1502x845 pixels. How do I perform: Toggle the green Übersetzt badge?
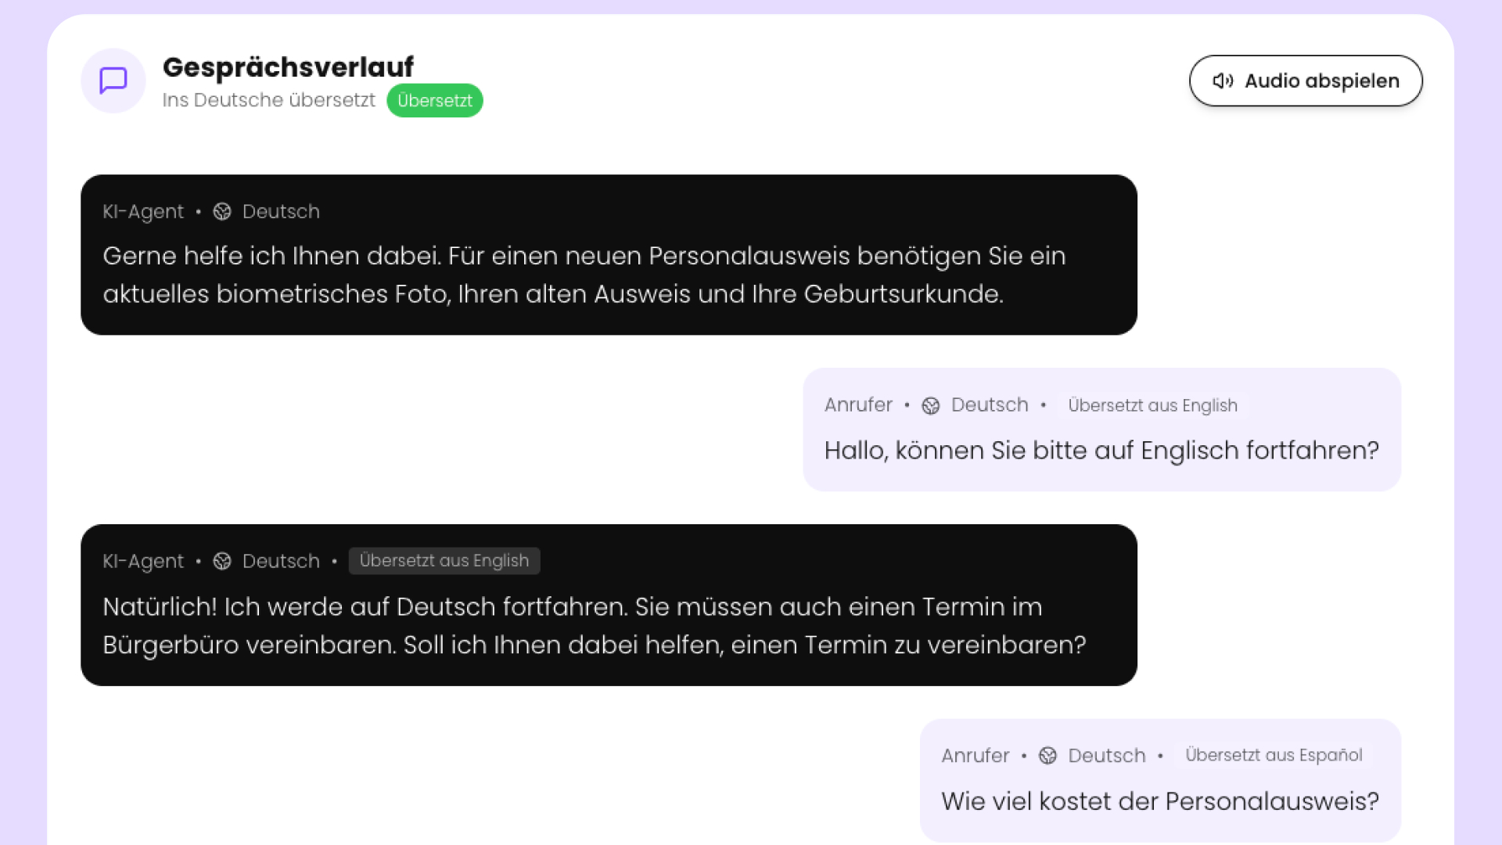(435, 100)
